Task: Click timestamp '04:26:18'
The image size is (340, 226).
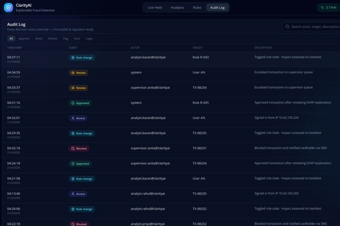Action: [13, 163]
